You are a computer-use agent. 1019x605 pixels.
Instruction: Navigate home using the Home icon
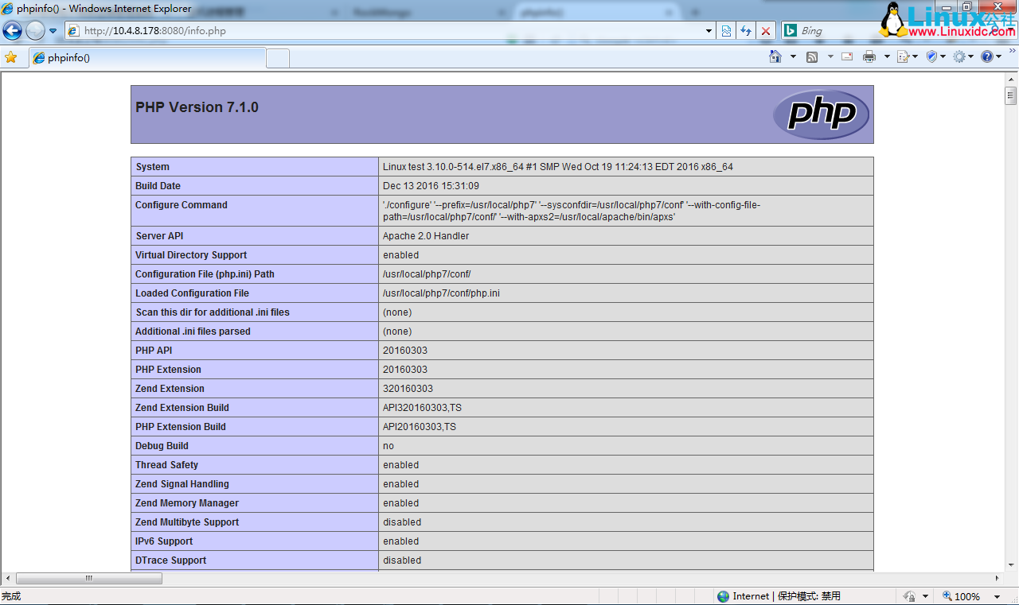(775, 56)
